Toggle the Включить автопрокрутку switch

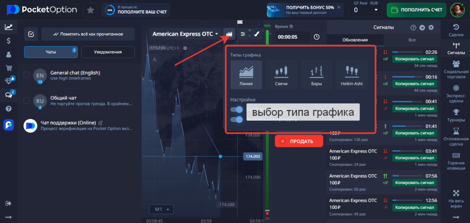point(236,120)
